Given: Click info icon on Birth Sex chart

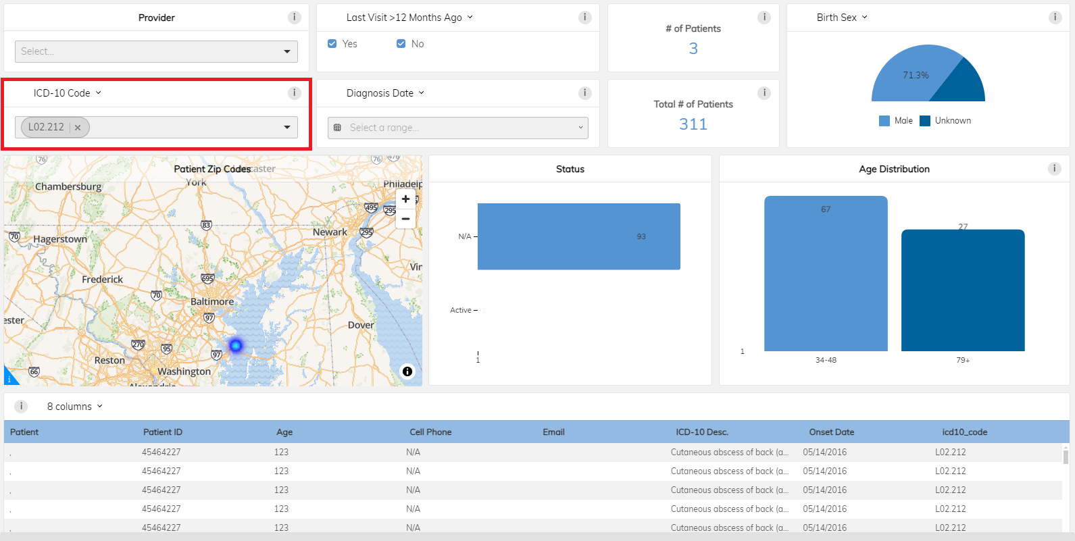Looking at the screenshot, I should (x=1055, y=18).
